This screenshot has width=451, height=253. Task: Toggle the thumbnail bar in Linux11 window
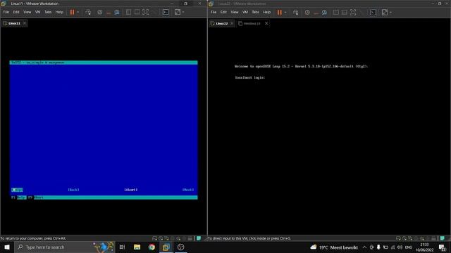pyautogui.click(x=137, y=12)
